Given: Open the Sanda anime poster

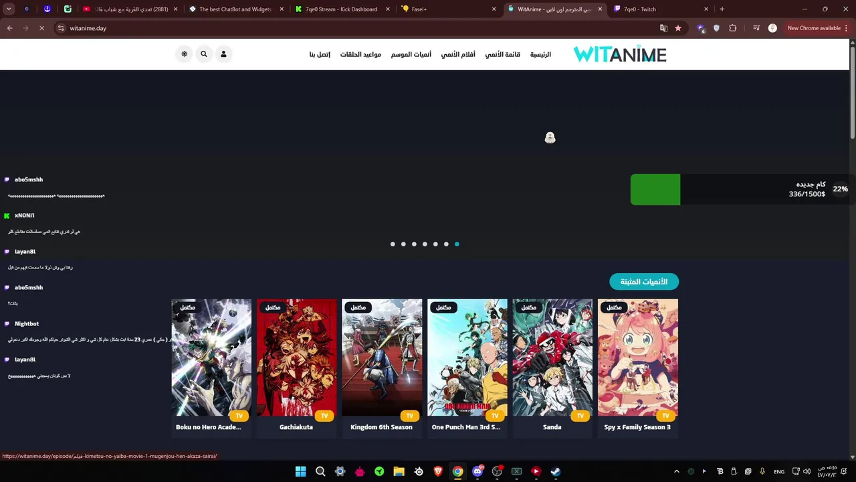Looking at the screenshot, I should (552, 358).
